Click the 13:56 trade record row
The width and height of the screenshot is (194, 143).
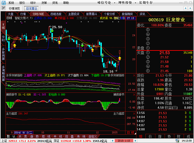pyautogui.click(x=165, y=113)
